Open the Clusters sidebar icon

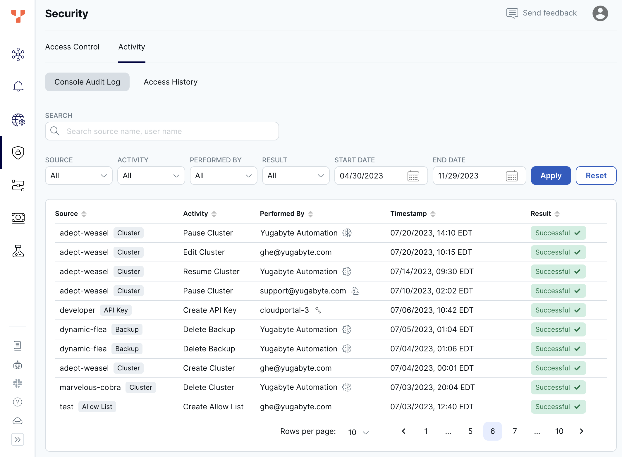pyautogui.click(x=18, y=54)
